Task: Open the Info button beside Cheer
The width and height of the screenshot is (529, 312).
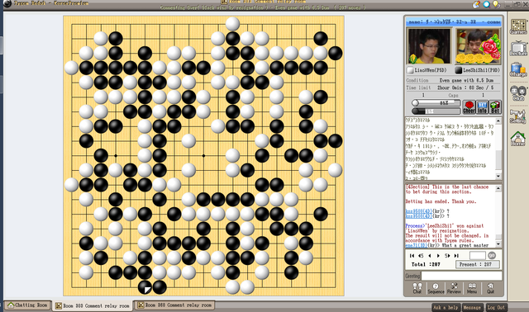Action: tap(482, 107)
